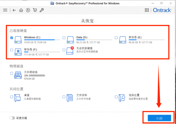
Task: Click the 新加卷 (E:) drive icon
Action: point(123,40)
